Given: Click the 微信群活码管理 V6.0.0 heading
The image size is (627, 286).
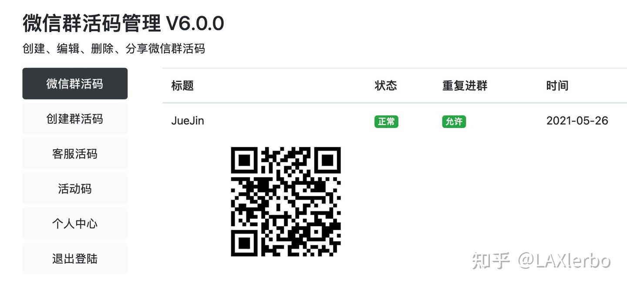Looking at the screenshot, I should tap(123, 23).
